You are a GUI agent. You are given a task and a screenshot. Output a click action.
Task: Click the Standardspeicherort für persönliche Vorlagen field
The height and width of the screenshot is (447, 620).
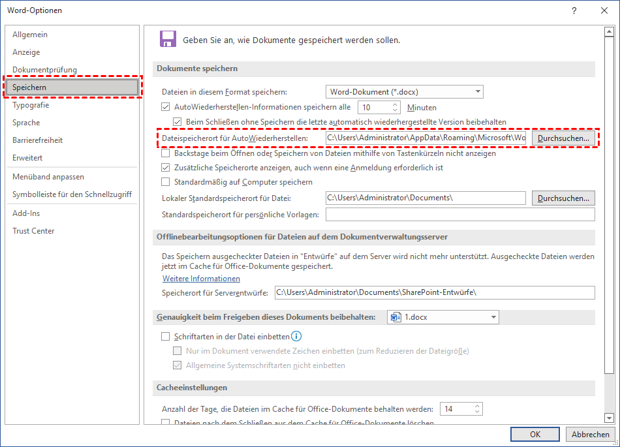[459, 215]
